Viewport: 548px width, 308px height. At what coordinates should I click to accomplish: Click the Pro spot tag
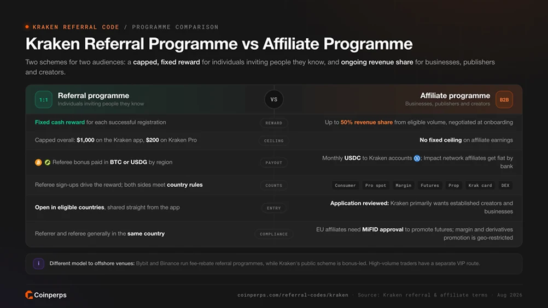(376, 185)
